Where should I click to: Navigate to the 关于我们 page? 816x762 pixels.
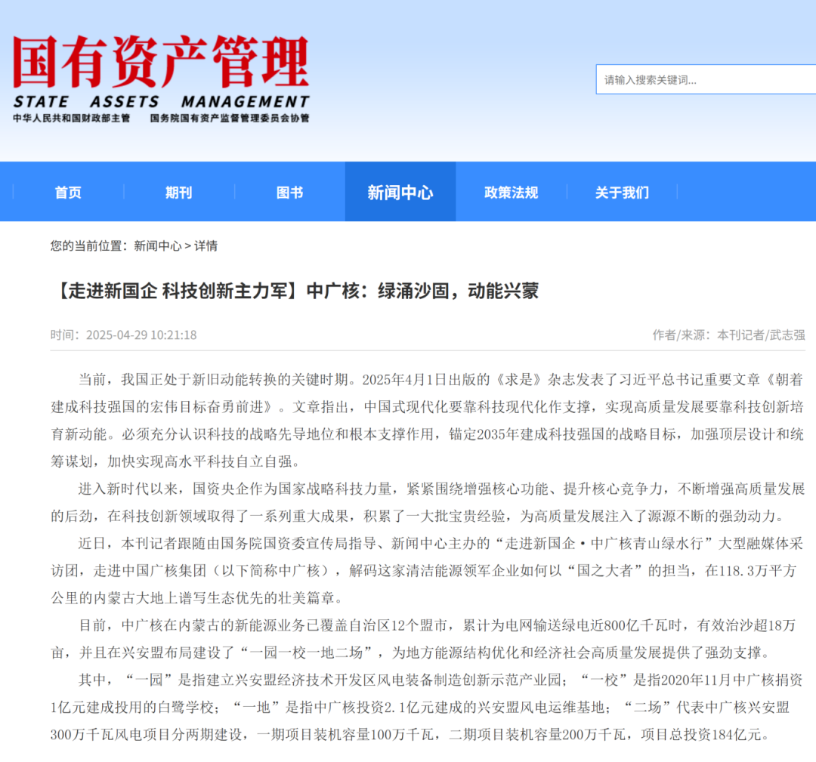pos(622,193)
